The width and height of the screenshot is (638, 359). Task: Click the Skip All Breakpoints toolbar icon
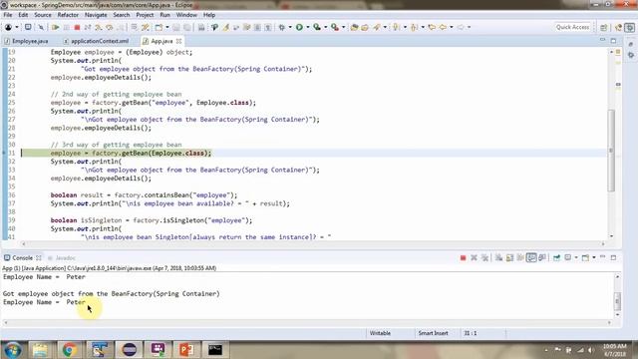tap(41, 27)
